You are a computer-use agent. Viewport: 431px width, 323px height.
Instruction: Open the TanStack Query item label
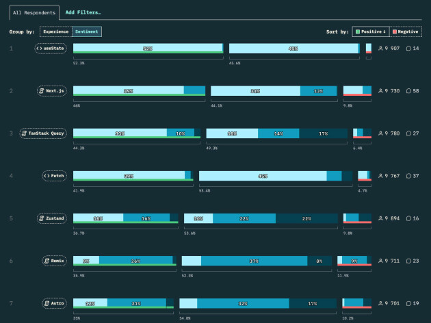43,133
